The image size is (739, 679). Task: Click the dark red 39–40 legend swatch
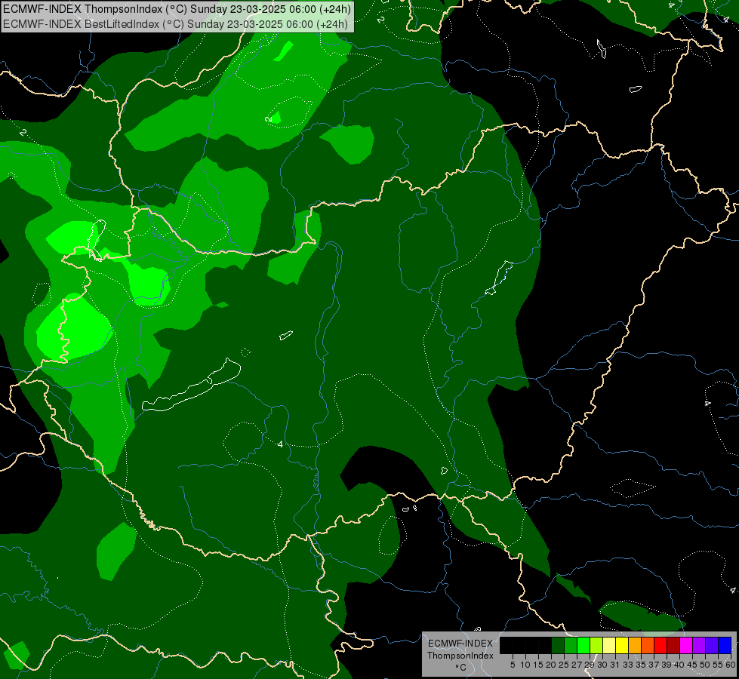coord(673,645)
